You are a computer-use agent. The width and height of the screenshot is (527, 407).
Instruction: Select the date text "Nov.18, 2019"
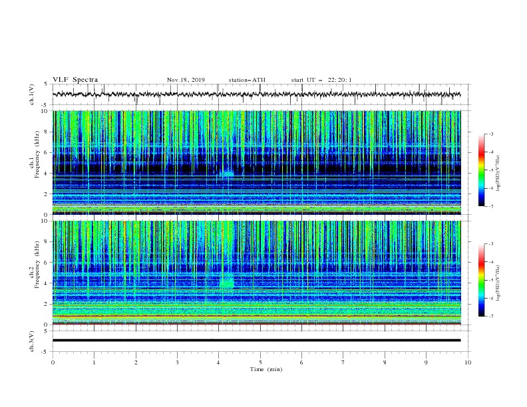pos(186,80)
